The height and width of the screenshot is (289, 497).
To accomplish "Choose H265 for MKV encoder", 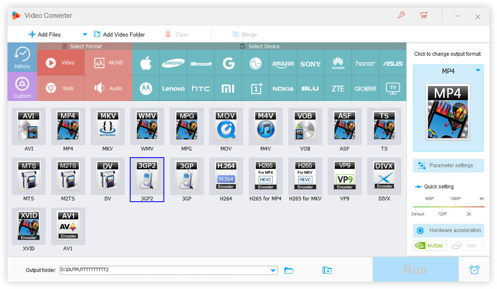I will click(x=305, y=176).
